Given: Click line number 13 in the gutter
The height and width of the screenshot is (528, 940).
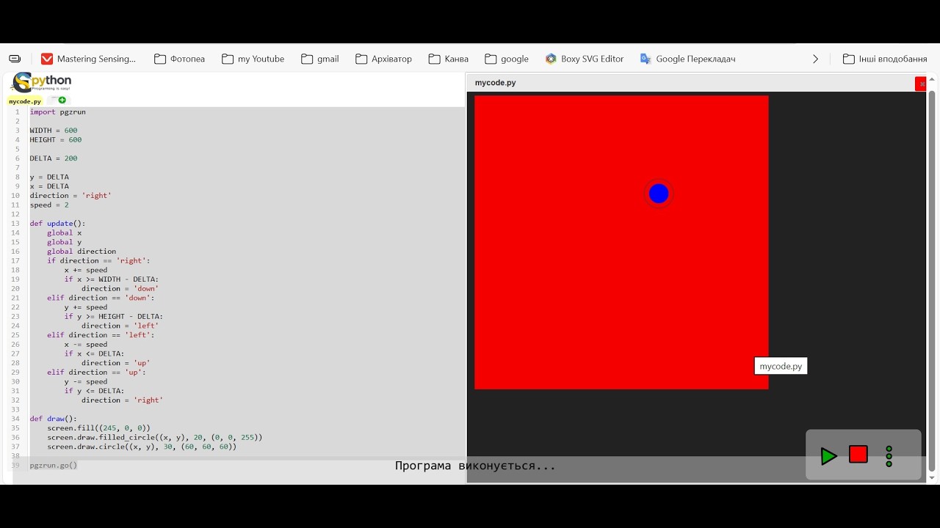Looking at the screenshot, I should tap(15, 224).
